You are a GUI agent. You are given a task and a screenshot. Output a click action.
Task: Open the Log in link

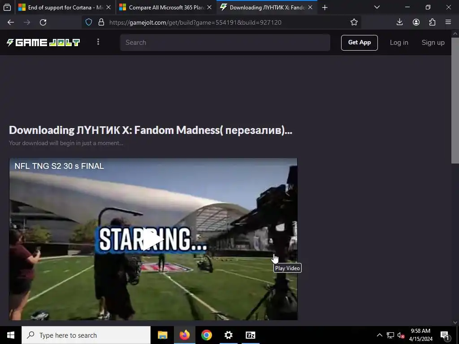[398, 43]
